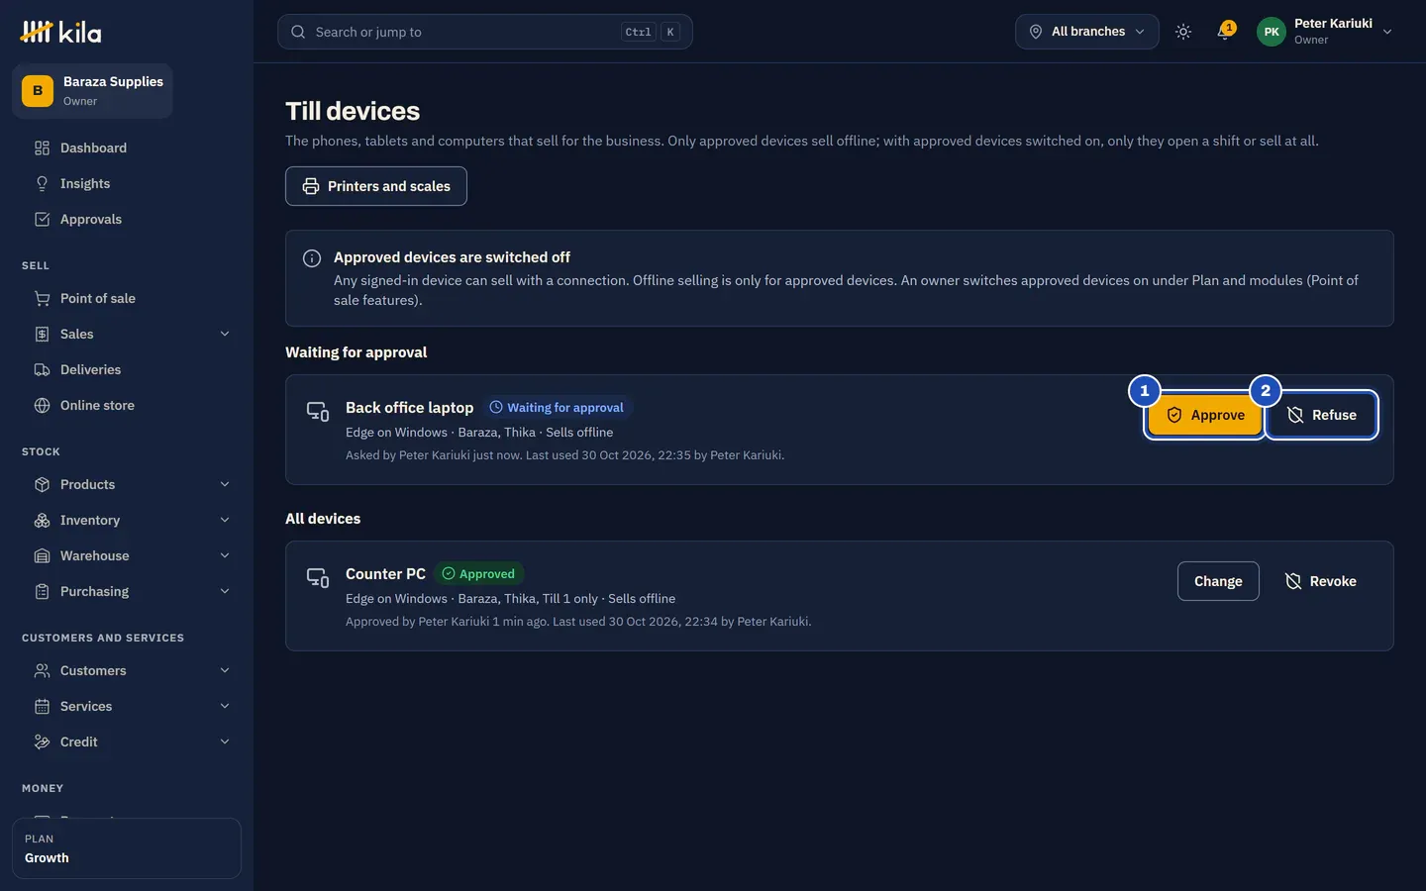This screenshot has width=1426, height=891.
Task: Expand the Products submenu chevron
Action: [225, 484]
